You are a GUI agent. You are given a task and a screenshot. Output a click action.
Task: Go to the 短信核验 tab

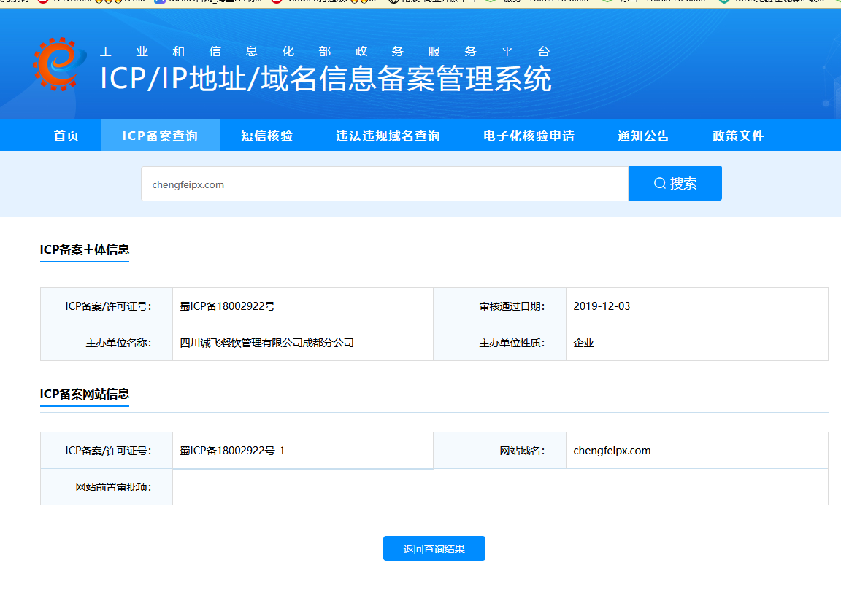tap(266, 136)
